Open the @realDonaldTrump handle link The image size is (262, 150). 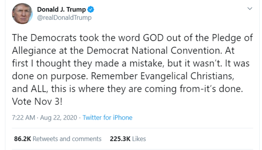64,18
